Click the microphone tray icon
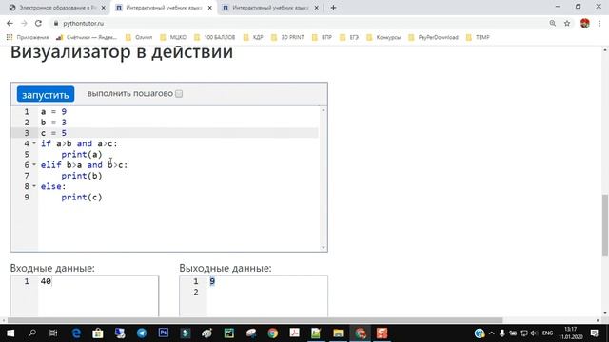The height and width of the screenshot is (342, 609). click(x=502, y=333)
